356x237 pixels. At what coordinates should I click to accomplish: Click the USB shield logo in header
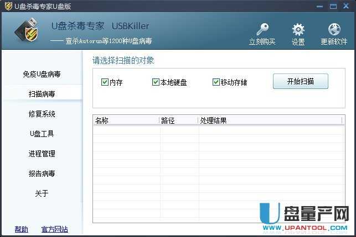[x=28, y=32]
